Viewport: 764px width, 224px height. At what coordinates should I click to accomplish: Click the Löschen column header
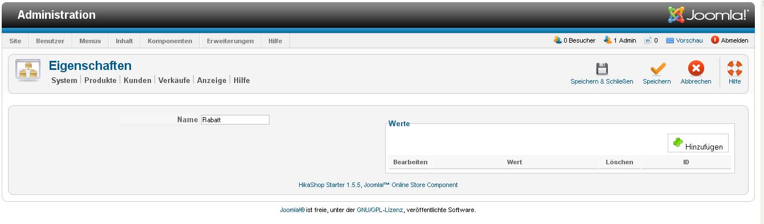point(619,163)
